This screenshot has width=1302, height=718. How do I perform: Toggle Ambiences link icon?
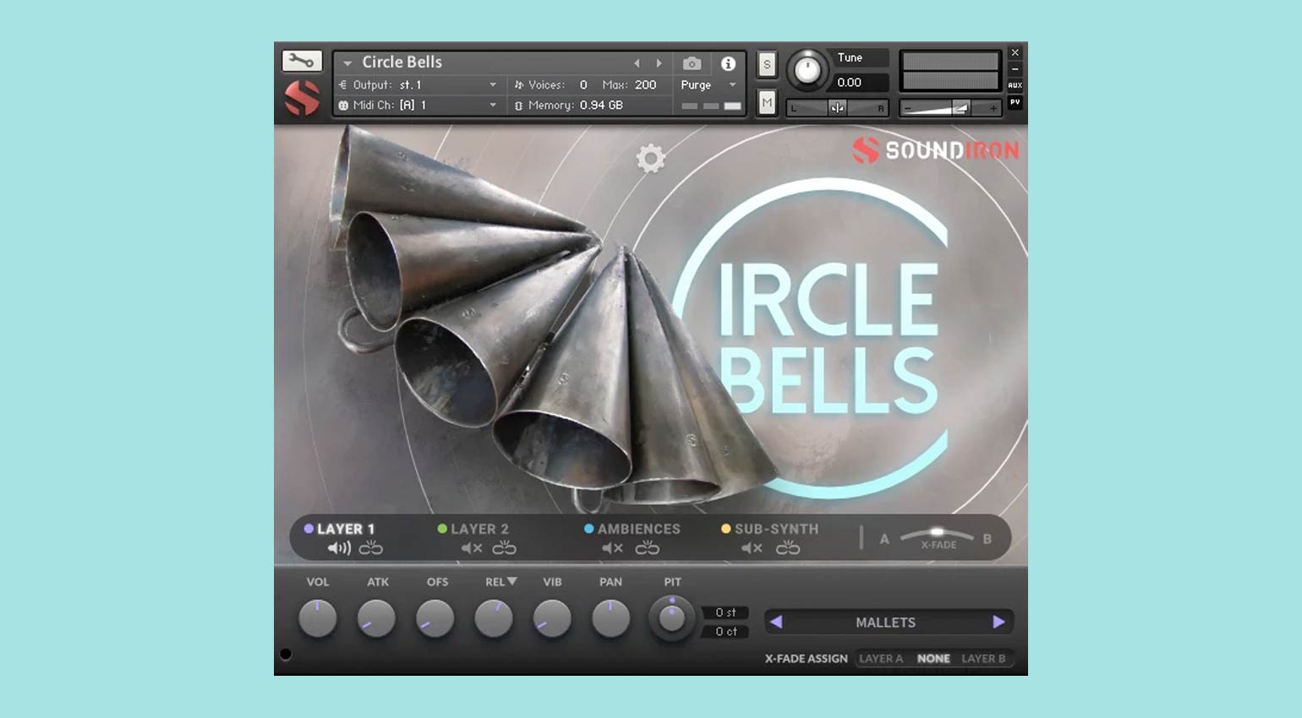tap(648, 548)
